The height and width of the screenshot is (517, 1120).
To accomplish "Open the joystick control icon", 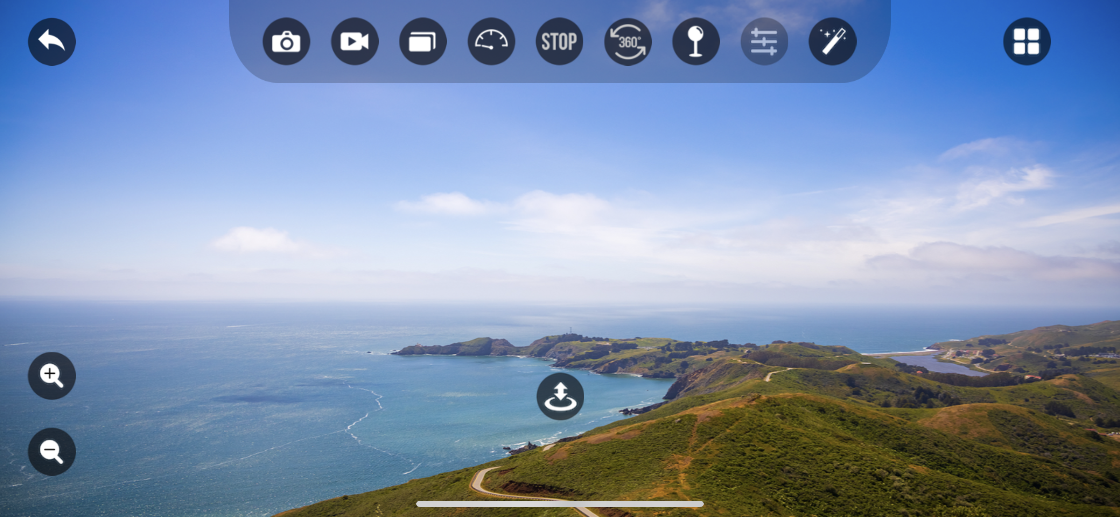I will tap(696, 42).
